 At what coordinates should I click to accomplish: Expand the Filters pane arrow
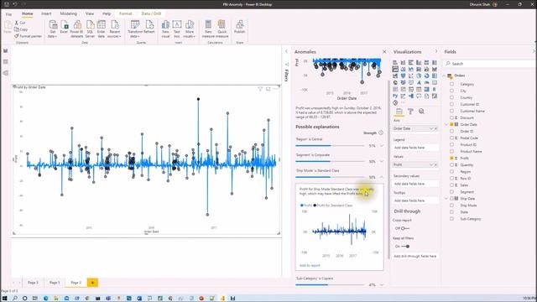click(x=286, y=51)
